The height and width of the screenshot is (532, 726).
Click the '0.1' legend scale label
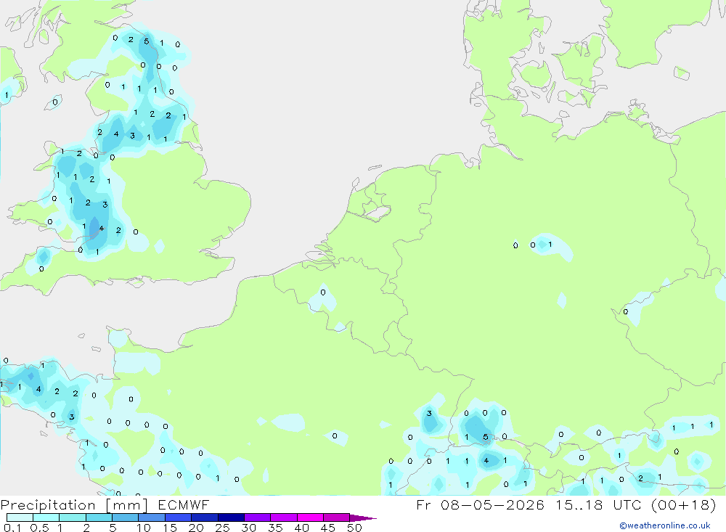click(x=12, y=528)
